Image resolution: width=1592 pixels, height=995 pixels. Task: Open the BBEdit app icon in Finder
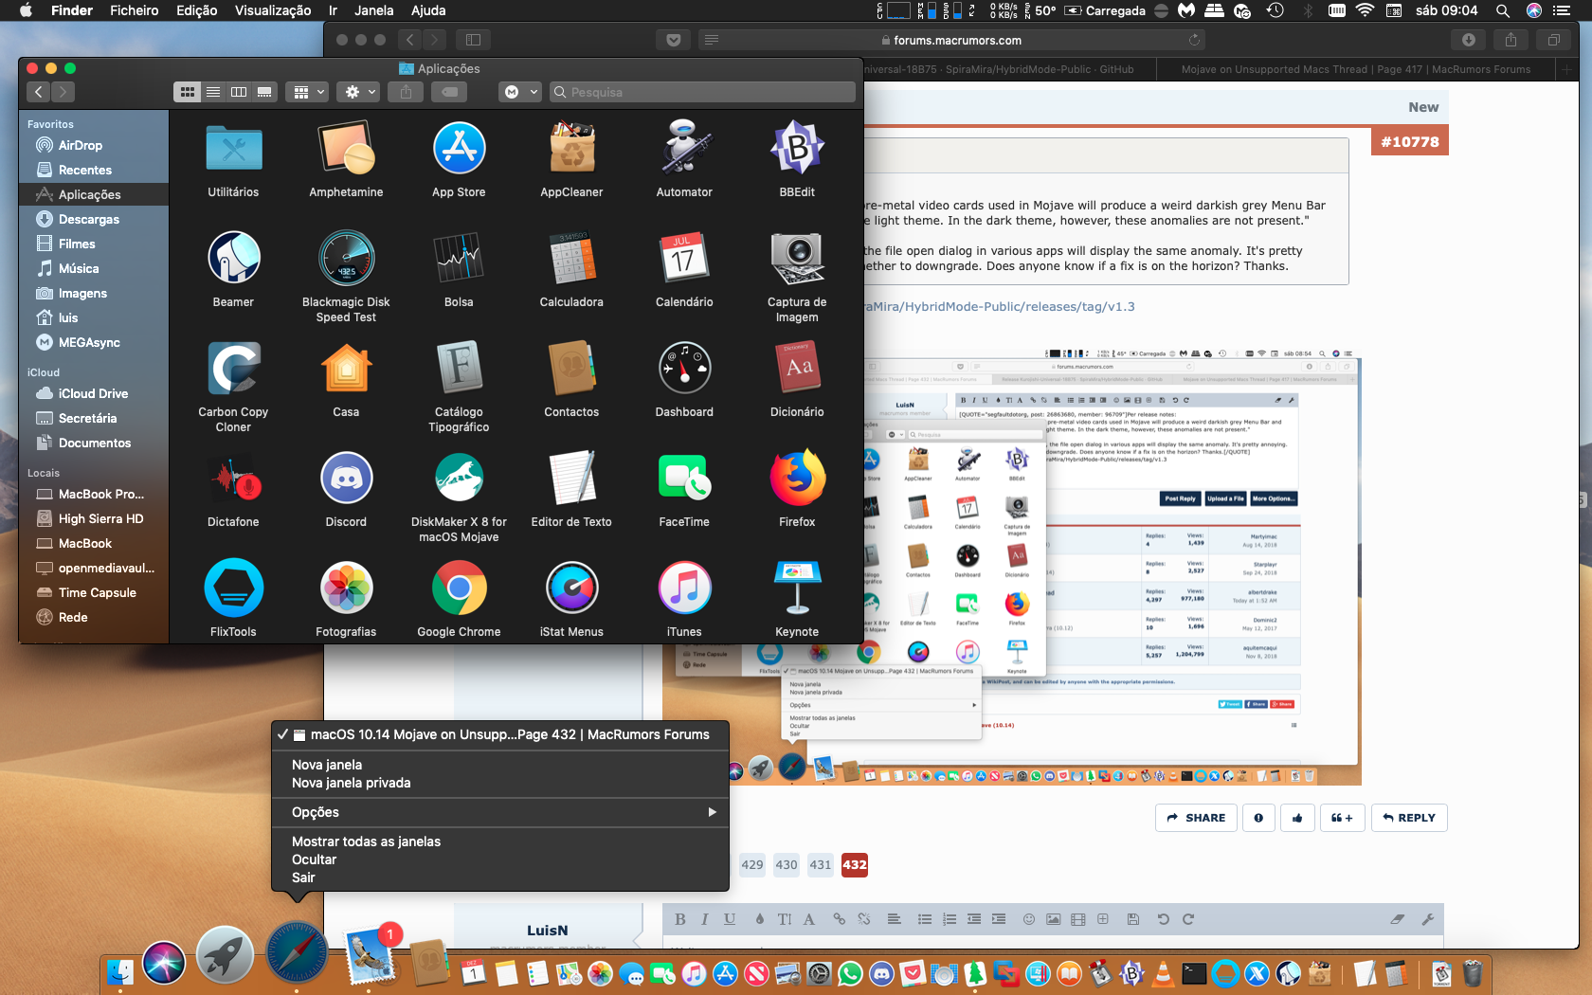pos(797,149)
